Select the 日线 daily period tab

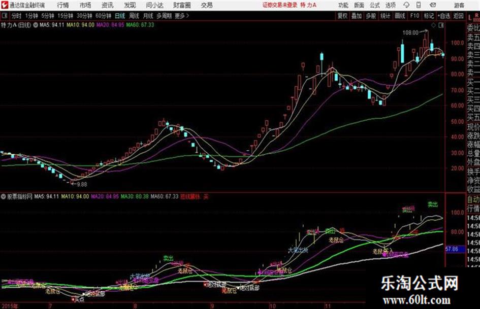click(120, 16)
